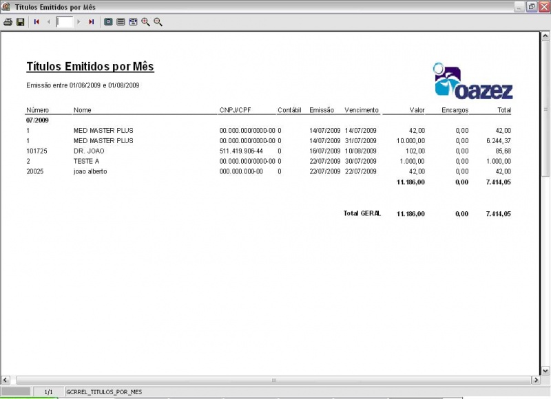Viewport: 551px width, 399px height.
Task: Click the Emissão column header
Action: 322,110
